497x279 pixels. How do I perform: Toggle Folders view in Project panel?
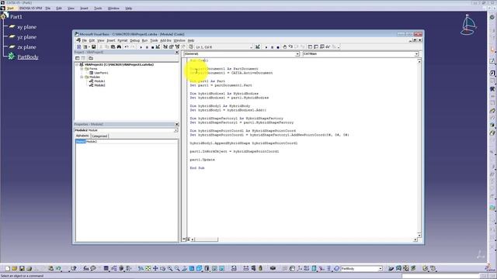tap(91, 58)
